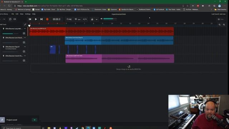Viewport: 229px width, 129px height.
Task: Click the master volume speaker icon
Action: pos(102,19)
